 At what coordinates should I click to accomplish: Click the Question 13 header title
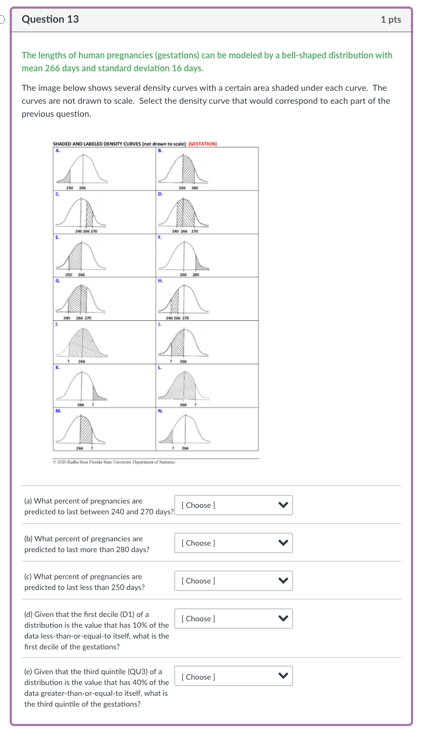coord(50,19)
